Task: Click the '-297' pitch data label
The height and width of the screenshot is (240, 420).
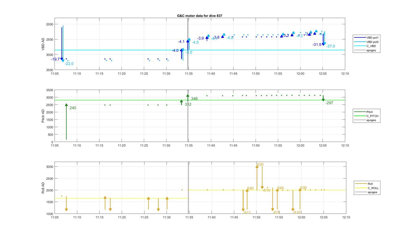Action: coord(329,103)
